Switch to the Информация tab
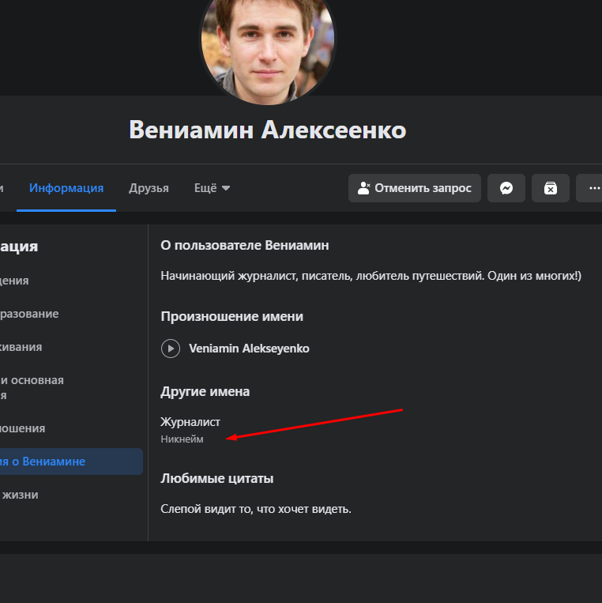 coord(66,188)
